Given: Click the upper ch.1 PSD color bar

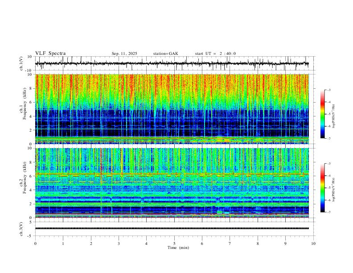Looking at the screenshot, I should [x=322, y=114].
